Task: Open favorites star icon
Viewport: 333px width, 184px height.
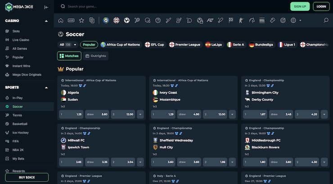Action: [x=81, y=20]
